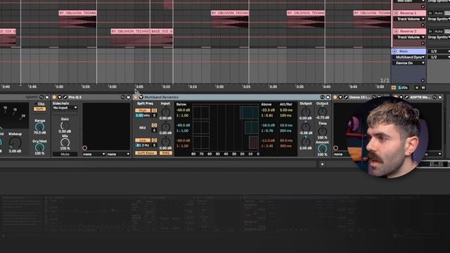Image resolution: width=450 pixels, height=253 pixels.
Task: Click the Pro-Q 3 X-Y control circle
Action: (x=84, y=148)
